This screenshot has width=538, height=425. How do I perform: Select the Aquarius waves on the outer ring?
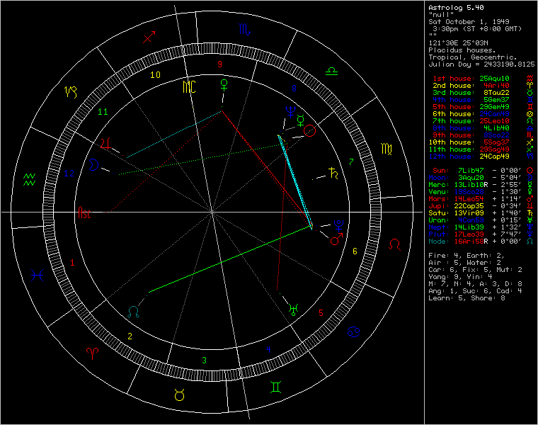30,178
